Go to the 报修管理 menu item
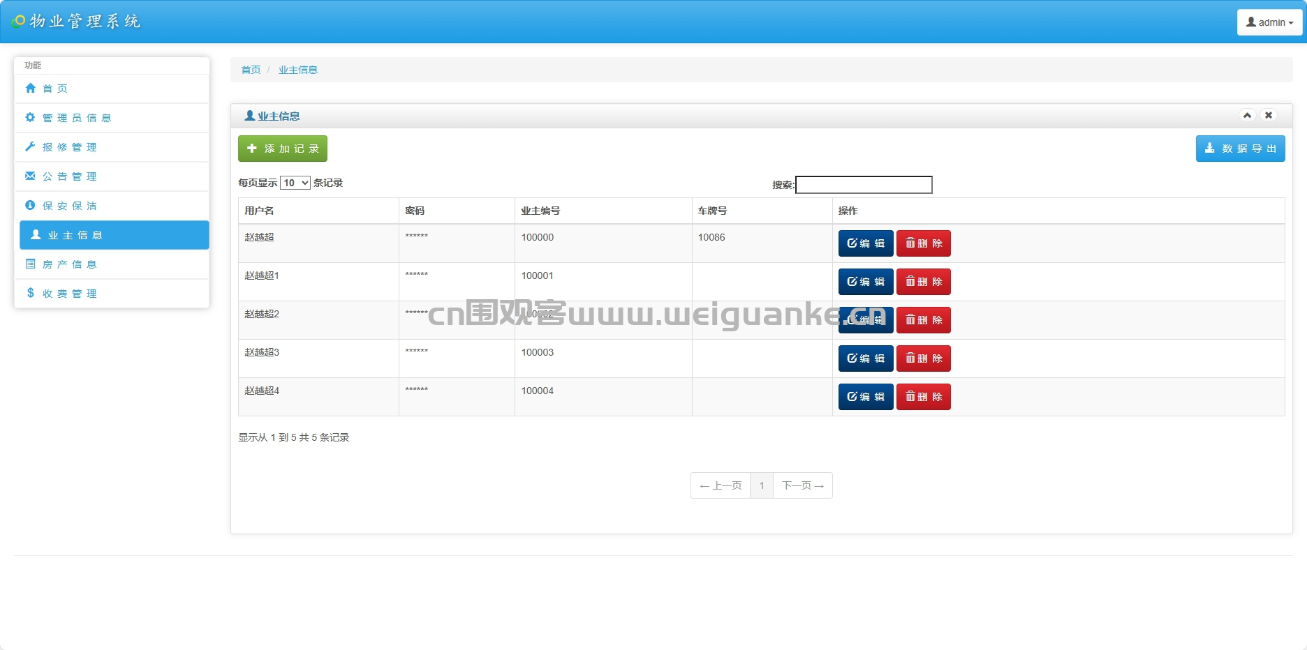Image resolution: width=1307 pixels, height=650 pixels. [112, 147]
